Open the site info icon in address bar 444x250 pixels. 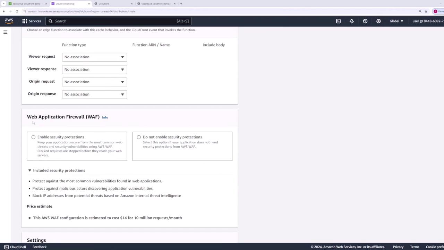click(x=25, y=11)
